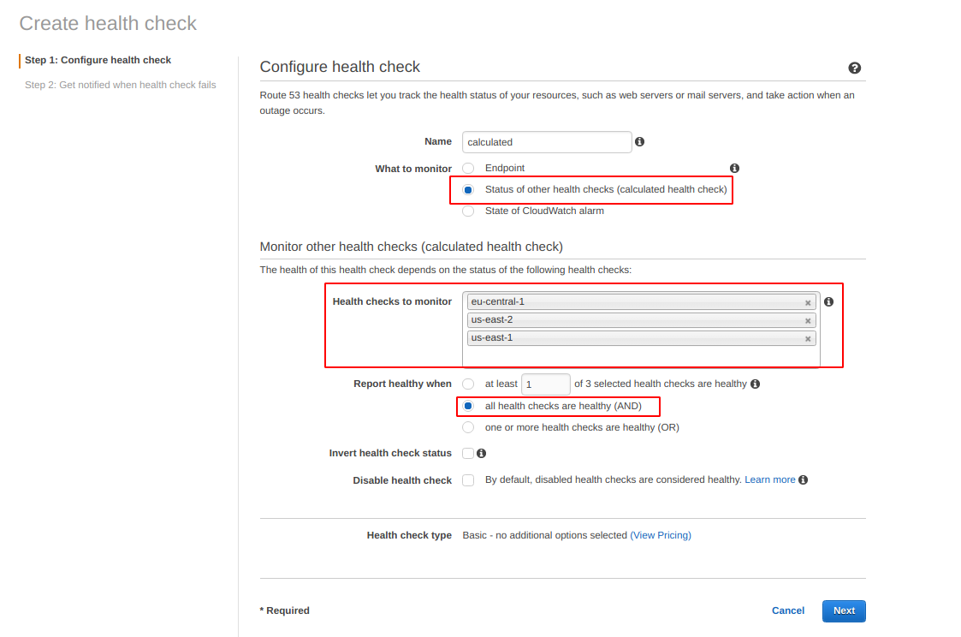
Task: Open the View Pricing link
Action: 661,535
